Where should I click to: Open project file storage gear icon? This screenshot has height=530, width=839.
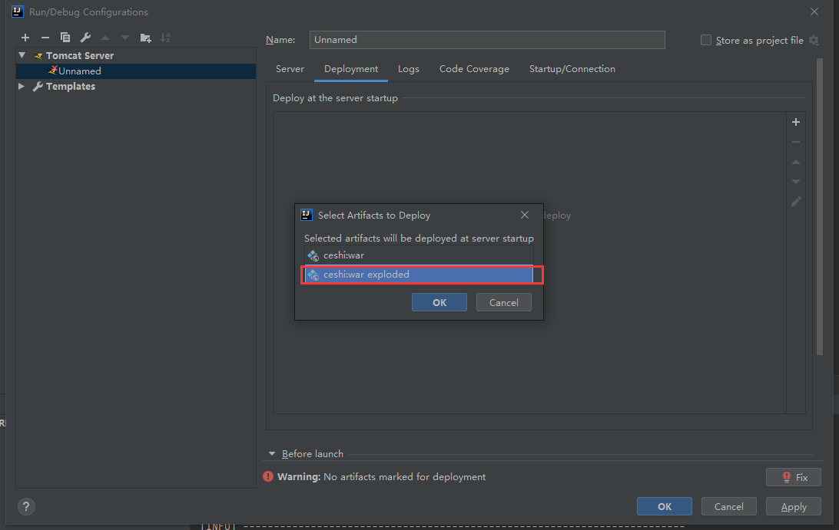click(814, 40)
